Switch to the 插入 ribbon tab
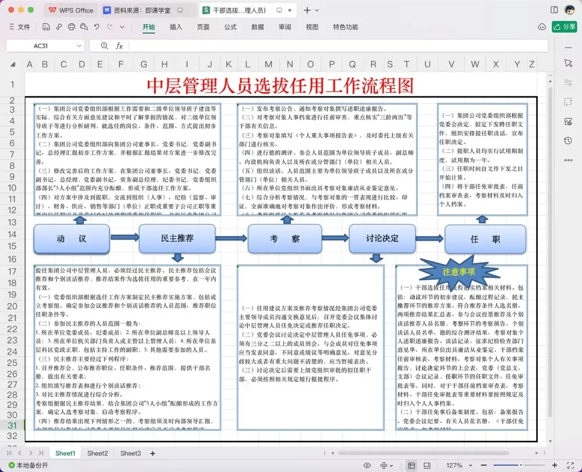This screenshot has height=472, width=582. [x=176, y=27]
